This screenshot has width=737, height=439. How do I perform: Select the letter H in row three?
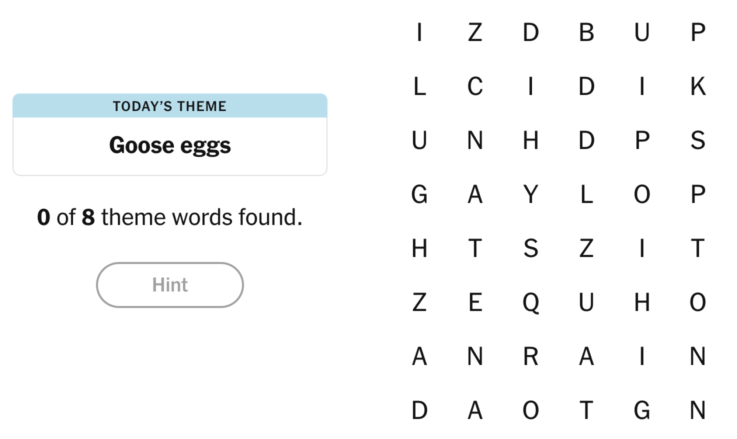[531, 140]
